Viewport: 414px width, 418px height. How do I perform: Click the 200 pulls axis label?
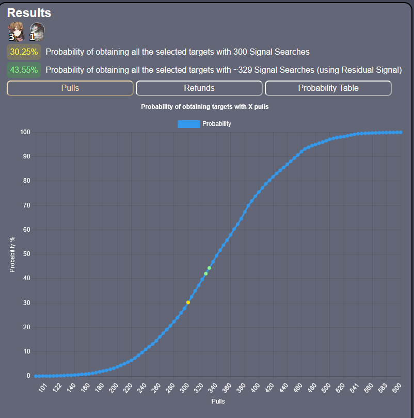[114, 388]
